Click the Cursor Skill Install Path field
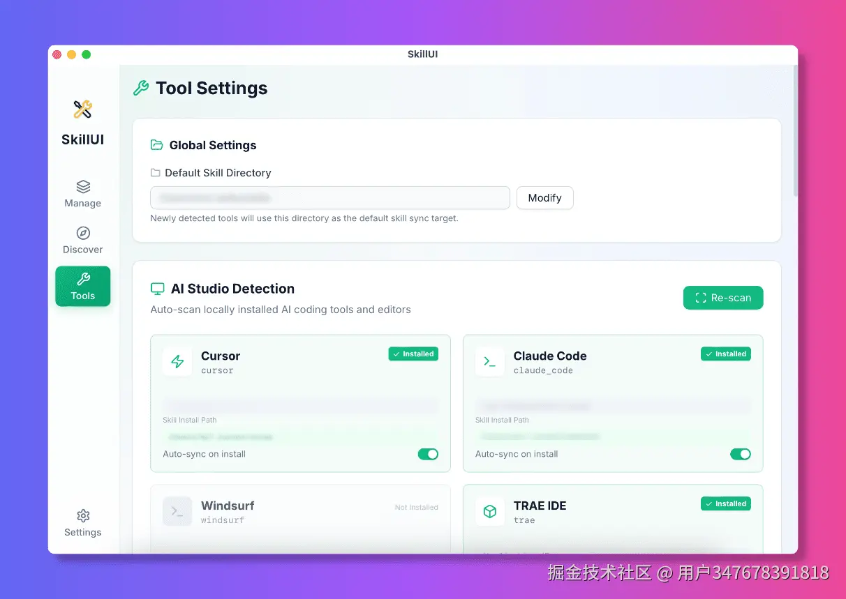Image resolution: width=846 pixels, height=599 pixels. [x=301, y=437]
